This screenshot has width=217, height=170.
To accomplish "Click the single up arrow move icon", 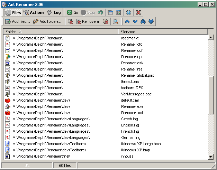I will (x=127, y=21).
